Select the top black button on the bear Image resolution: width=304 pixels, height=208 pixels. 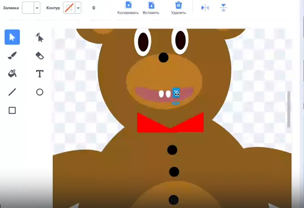point(172,150)
